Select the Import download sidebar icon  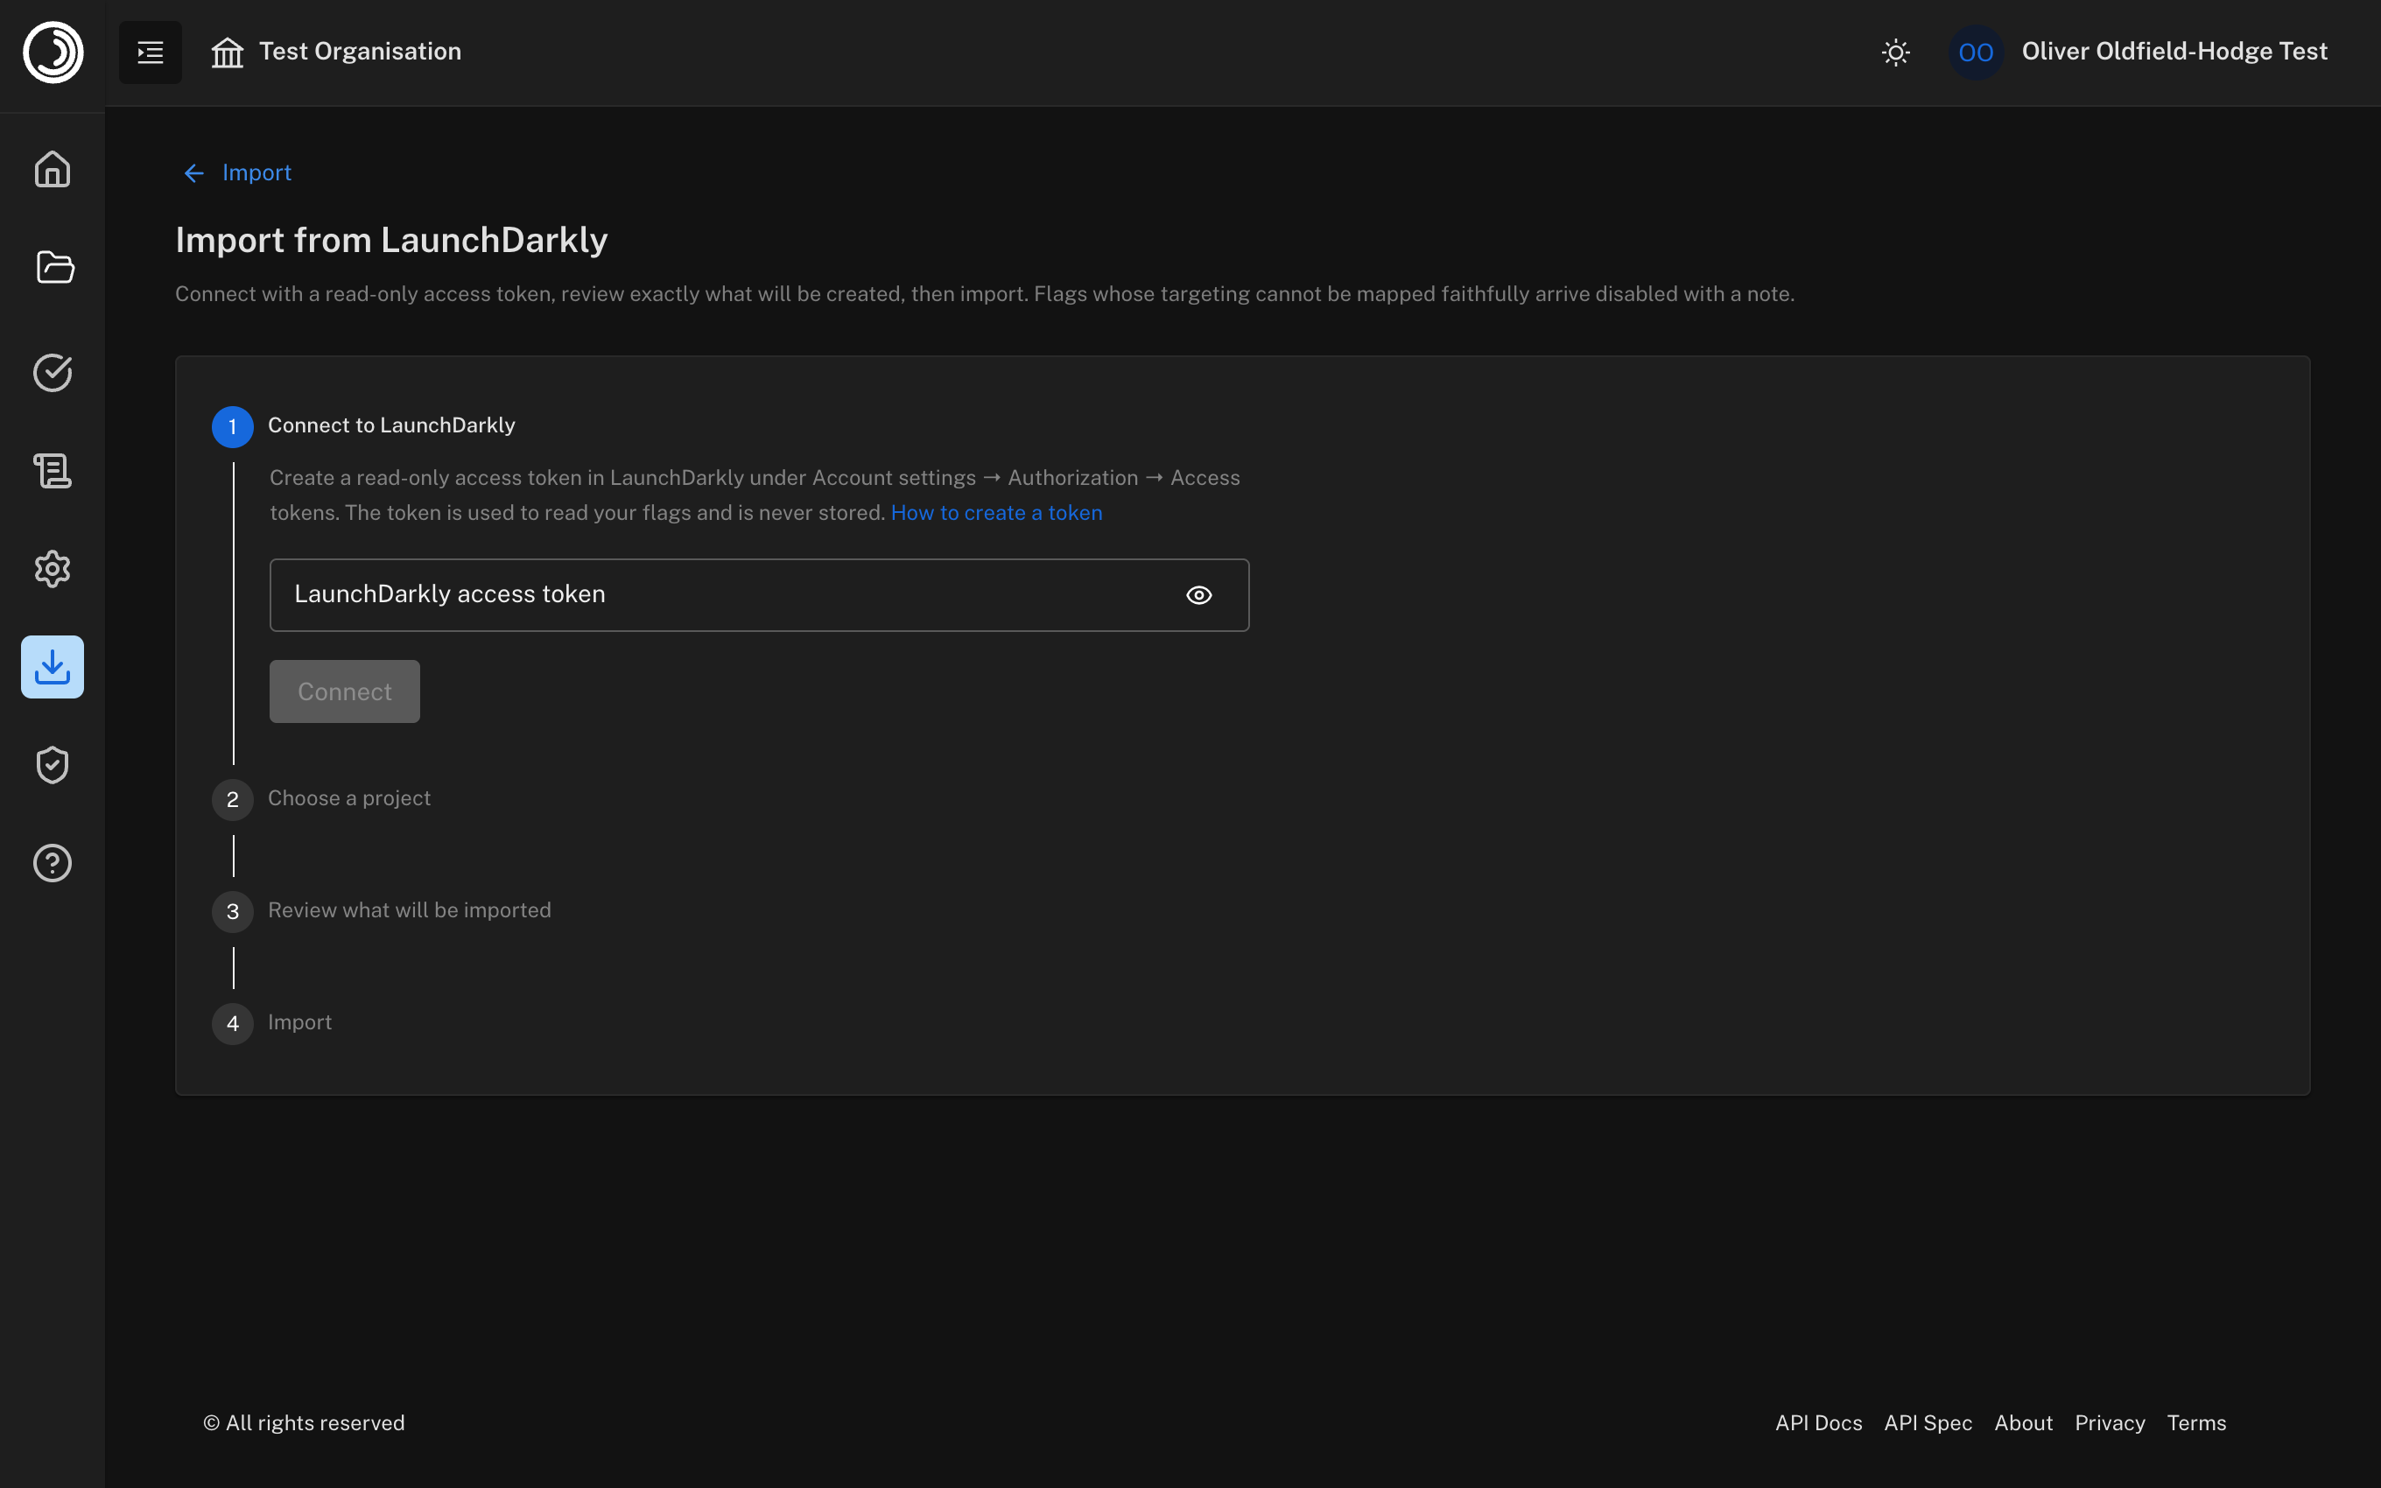53,667
